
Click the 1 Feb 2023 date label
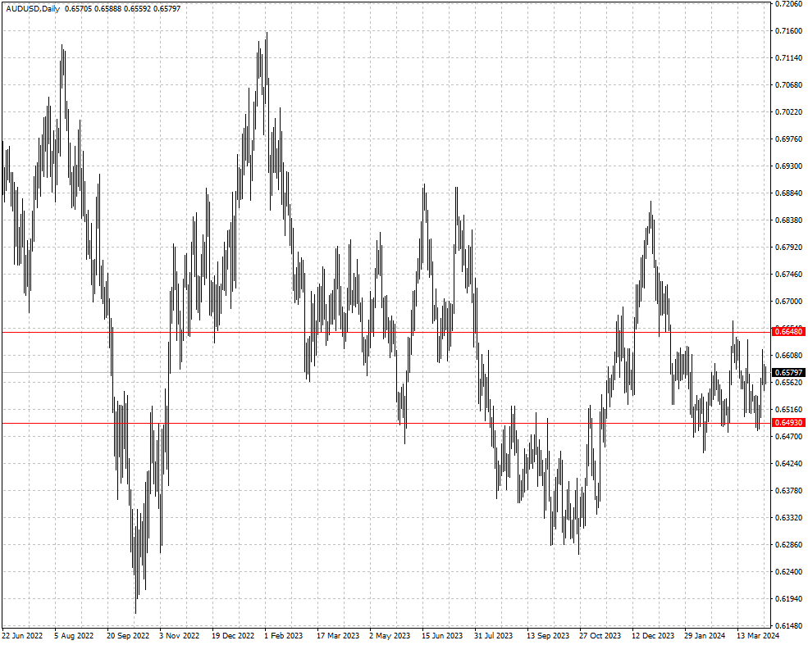pos(284,636)
